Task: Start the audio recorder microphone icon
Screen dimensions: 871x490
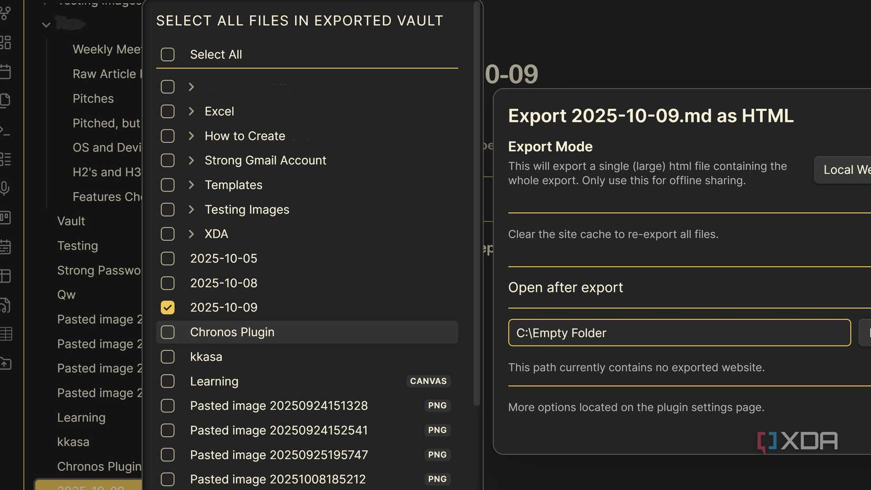Action: click(x=6, y=187)
